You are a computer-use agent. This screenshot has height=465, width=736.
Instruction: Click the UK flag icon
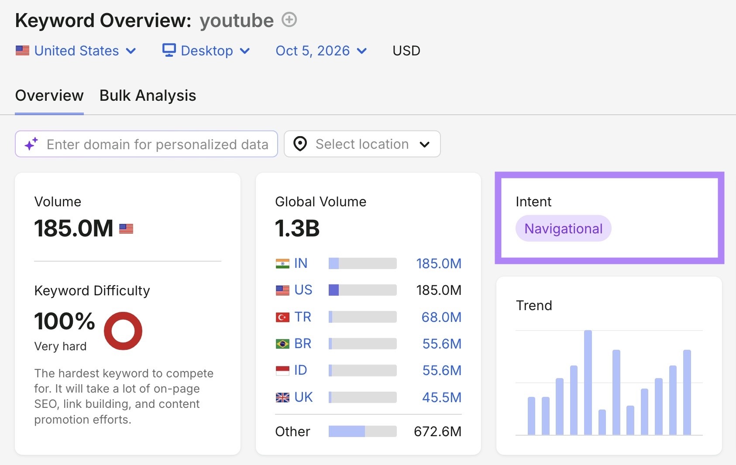[x=282, y=397]
